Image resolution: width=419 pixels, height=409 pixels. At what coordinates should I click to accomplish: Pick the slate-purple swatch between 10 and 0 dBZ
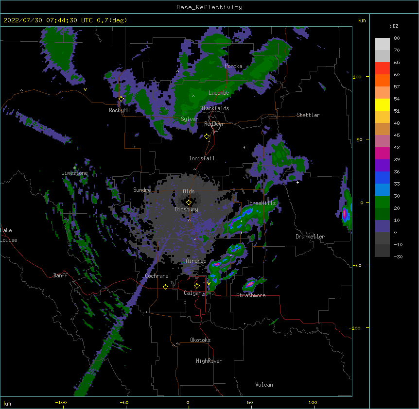(x=382, y=226)
